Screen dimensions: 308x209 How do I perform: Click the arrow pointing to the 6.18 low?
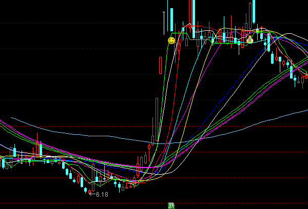point(92,194)
